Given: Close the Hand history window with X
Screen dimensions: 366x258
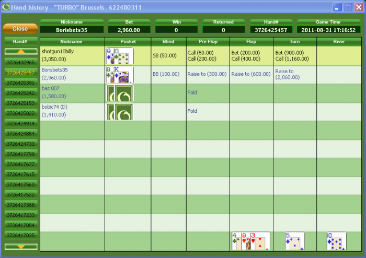Looking at the screenshot, I should pos(359,7).
